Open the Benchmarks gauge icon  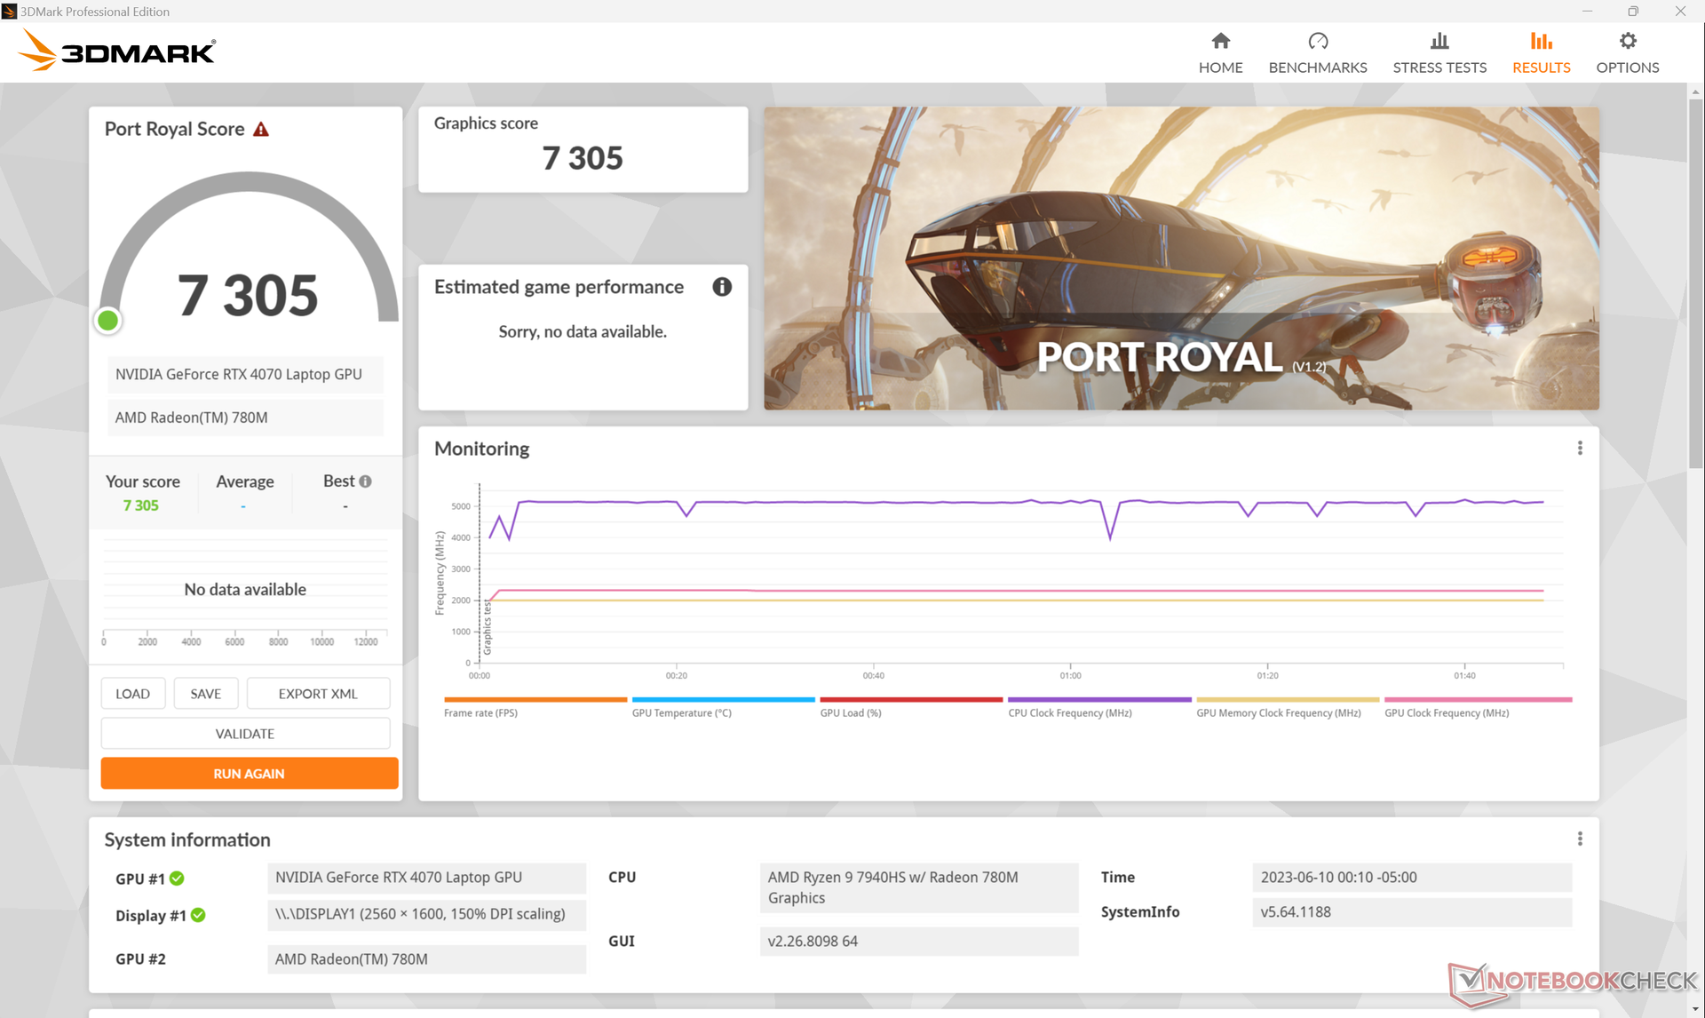(1317, 42)
